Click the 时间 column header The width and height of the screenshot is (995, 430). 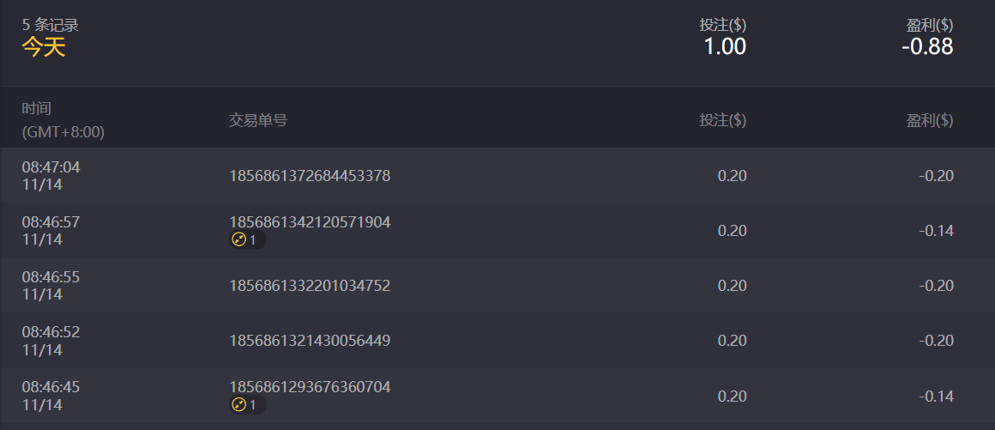(37, 109)
